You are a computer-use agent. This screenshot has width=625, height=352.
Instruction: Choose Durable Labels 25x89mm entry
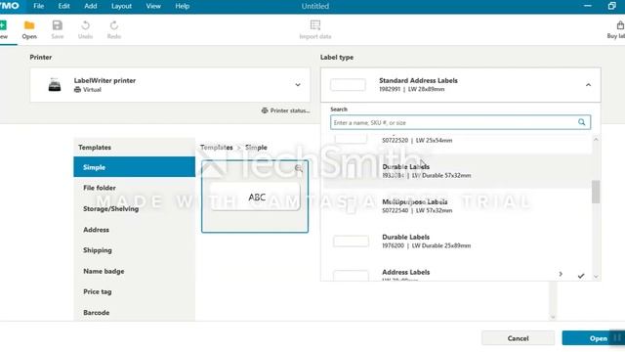pos(457,242)
